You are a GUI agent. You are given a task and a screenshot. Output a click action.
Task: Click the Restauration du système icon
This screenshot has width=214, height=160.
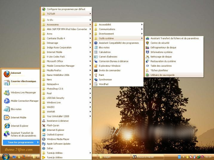tap(147, 61)
